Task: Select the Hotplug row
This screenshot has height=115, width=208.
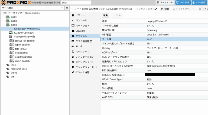Action: pyautogui.click(x=154, y=48)
